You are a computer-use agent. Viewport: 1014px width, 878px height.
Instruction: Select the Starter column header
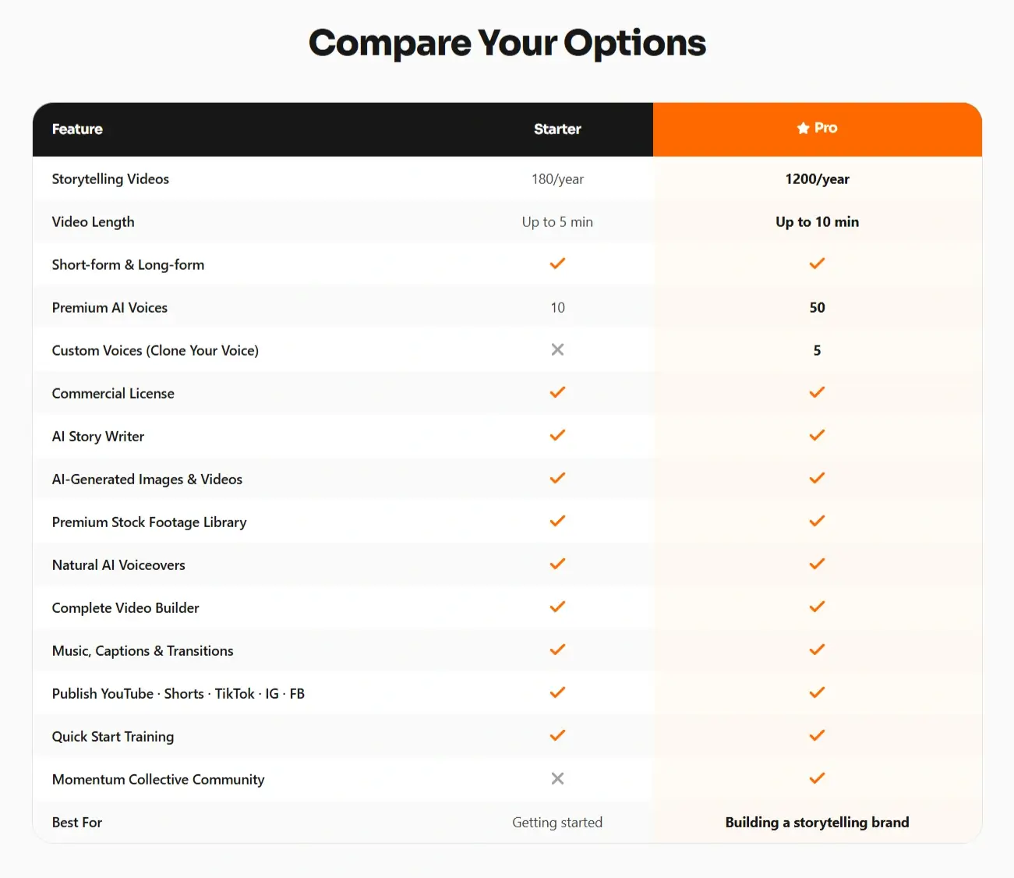pyautogui.click(x=557, y=129)
